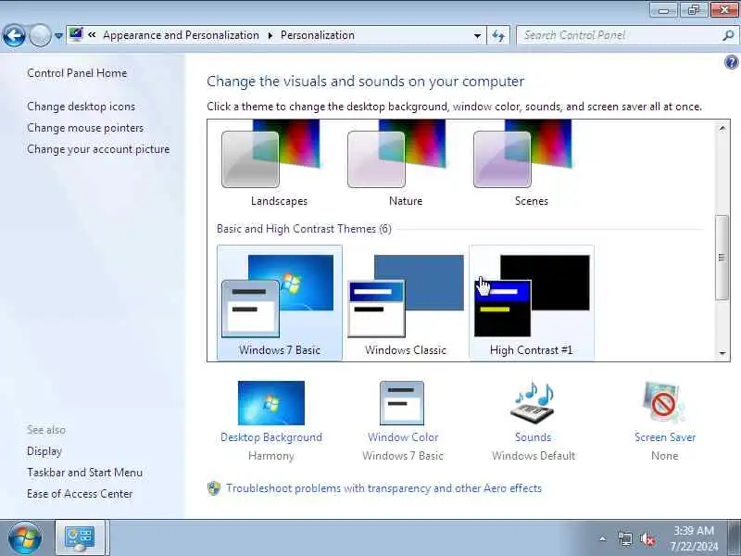Click Basic and High Contrast Themes header
The height and width of the screenshot is (556, 741).
click(x=304, y=229)
